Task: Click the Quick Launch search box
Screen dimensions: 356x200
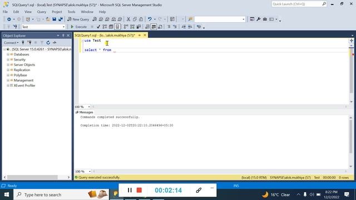Action: pyautogui.click(x=299, y=4)
